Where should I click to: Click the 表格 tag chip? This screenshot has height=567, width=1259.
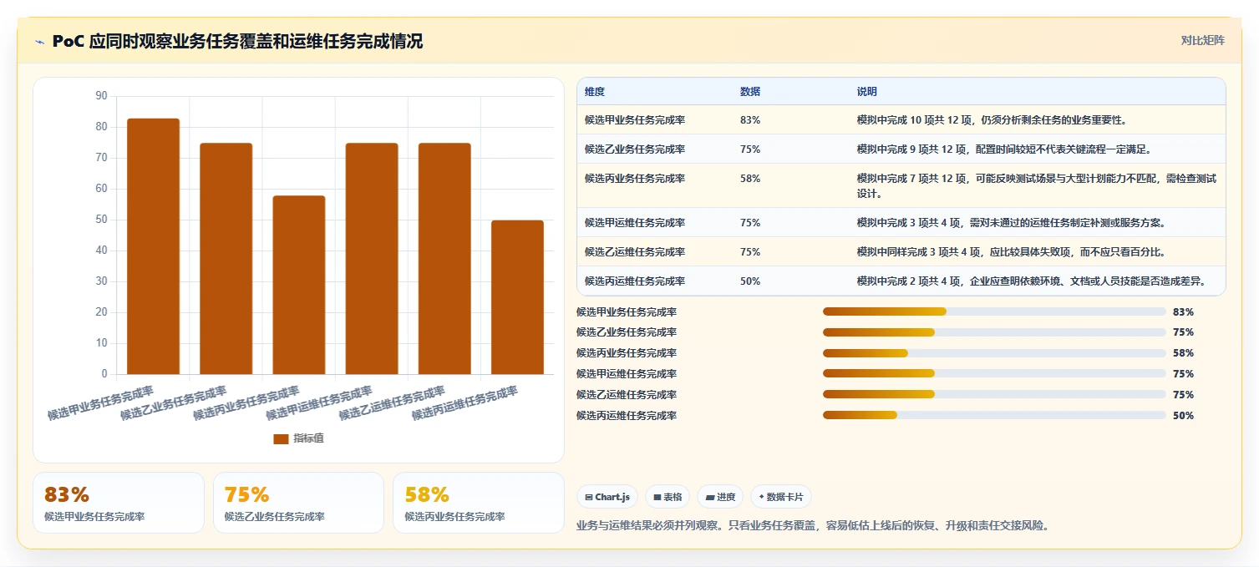pyautogui.click(x=668, y=497)
